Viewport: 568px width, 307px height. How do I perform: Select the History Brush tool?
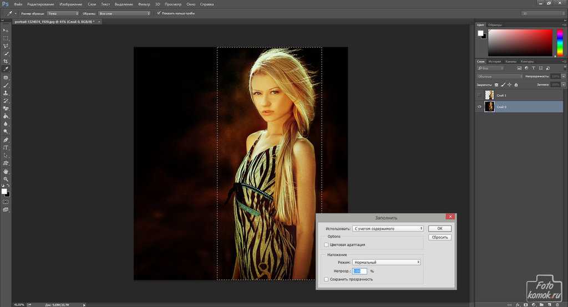click(x=6, y=101)
